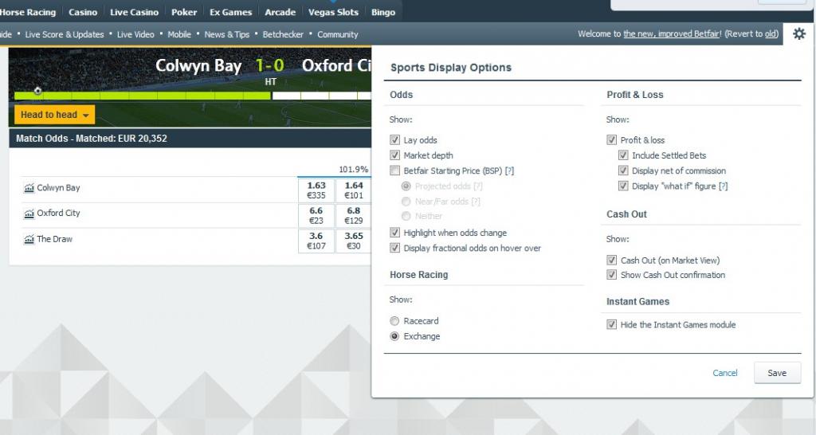The height and width of the screenshot is (435, 816).
Task: Cancel the Sports Display Options dialog
Action: click(x=725, y=373)
